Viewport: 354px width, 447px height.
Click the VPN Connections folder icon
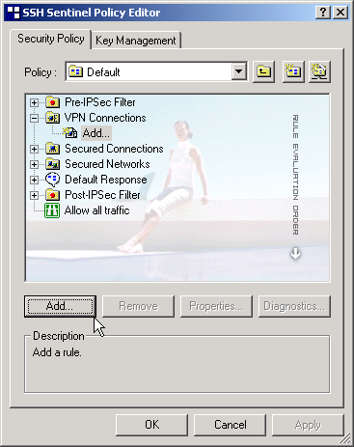tap(52, 118)
